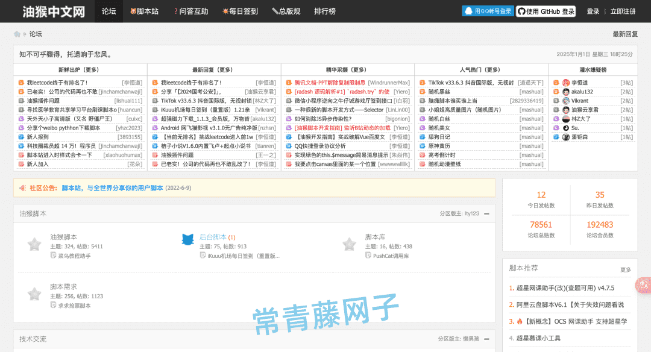Open the 后台脚本 blue cat icon

click(x=187, y=239)
